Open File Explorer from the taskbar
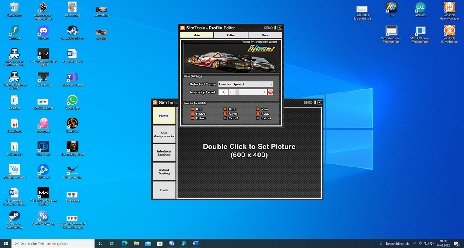This screenshot has height=248, width=464. pos(136,243)
